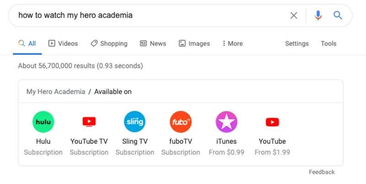Open the YouTube TV streaming icon
Viewport: 366px width, 184px height.
89,122
